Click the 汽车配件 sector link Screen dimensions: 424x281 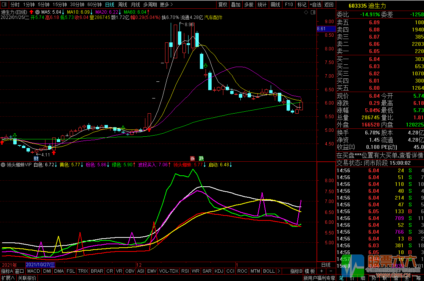click(x=213, y=17)
